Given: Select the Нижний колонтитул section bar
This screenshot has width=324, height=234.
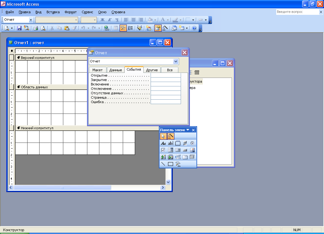Looking at the screenshot, I should 87,128.
